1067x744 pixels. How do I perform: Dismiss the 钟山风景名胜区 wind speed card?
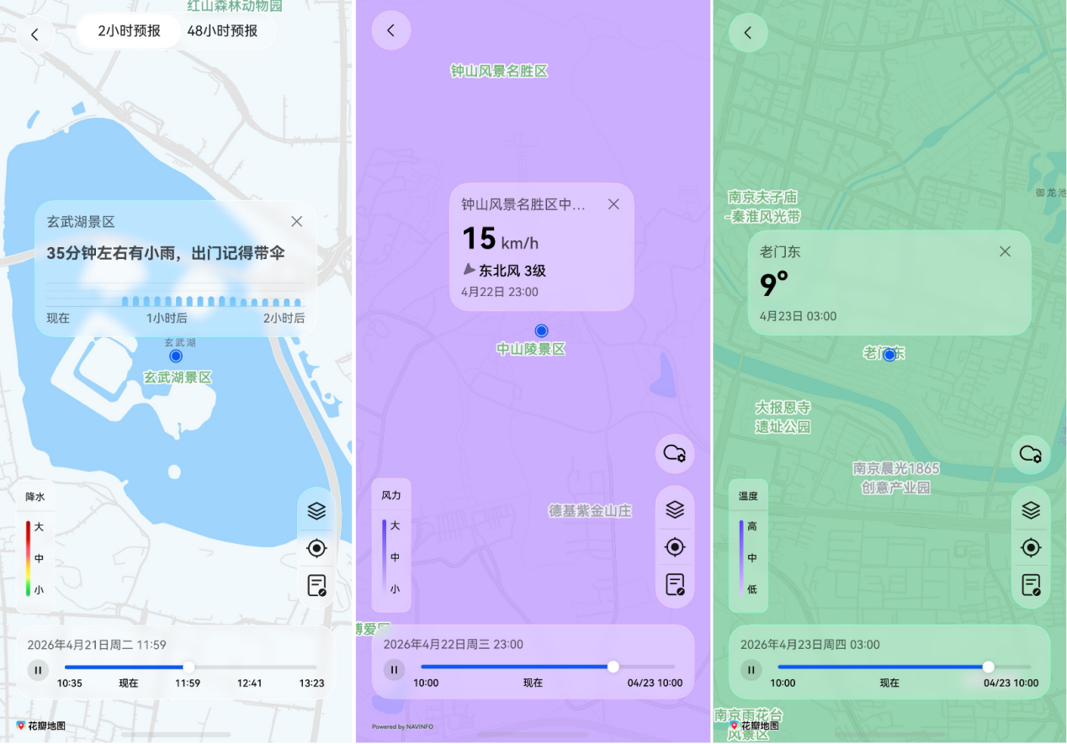[x=613, y=203]
